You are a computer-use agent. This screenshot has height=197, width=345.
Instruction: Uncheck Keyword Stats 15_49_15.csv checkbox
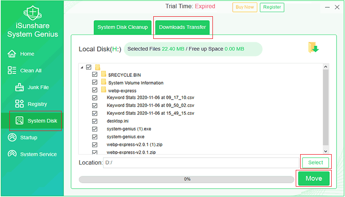pos(95,113)
